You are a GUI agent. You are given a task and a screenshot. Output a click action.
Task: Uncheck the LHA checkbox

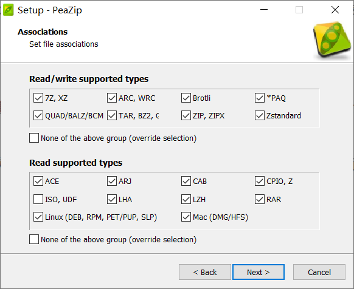coord(112,199)
